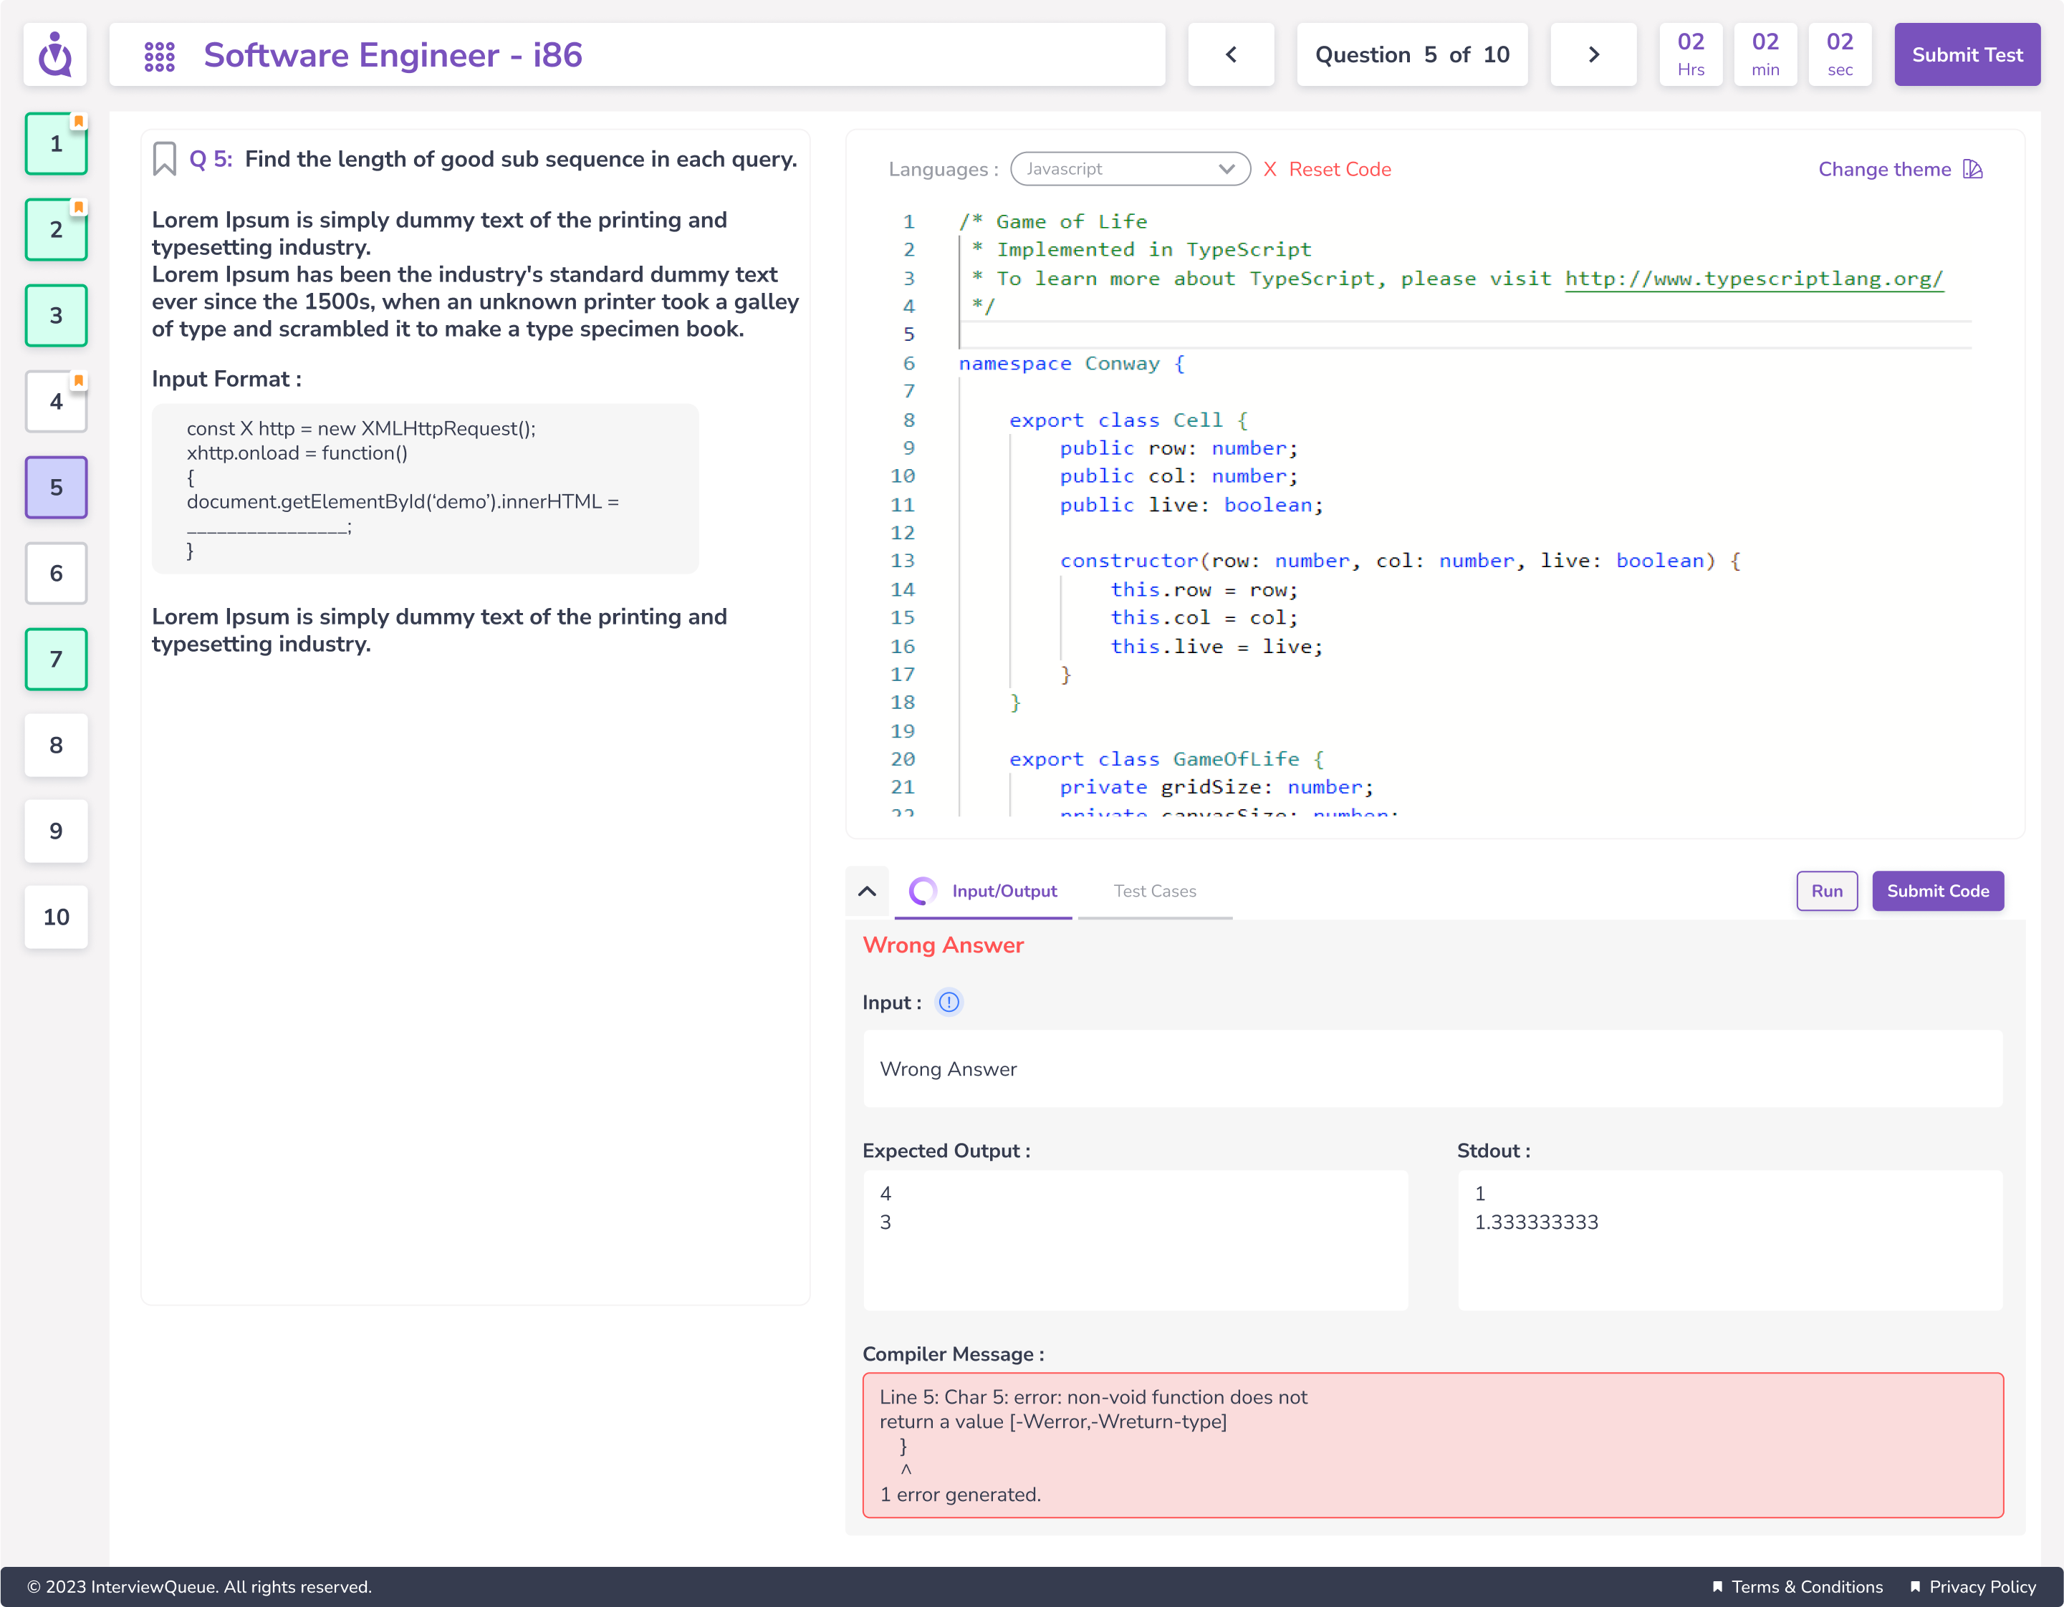Viewport: 2064px width, 1607px height.
Task: Open the nine-dot grid menu icon
Action: point(159,56)
